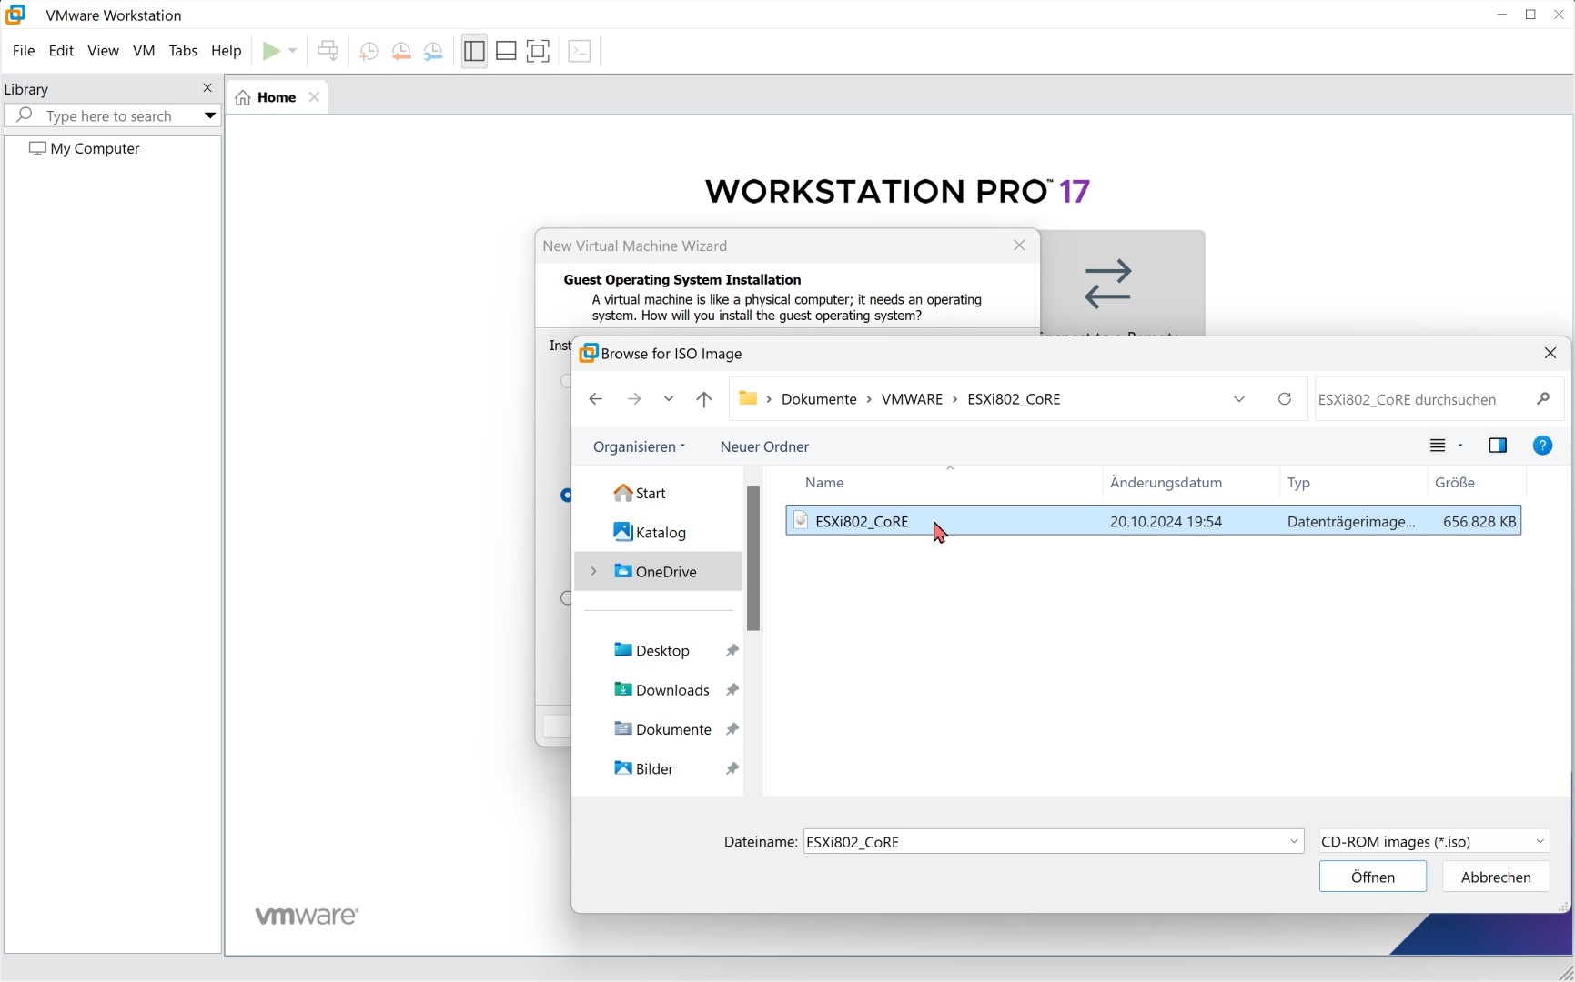Change view layout icon
The height and width of the screenshot is (982, 1575).
[x=1438, y=446]
